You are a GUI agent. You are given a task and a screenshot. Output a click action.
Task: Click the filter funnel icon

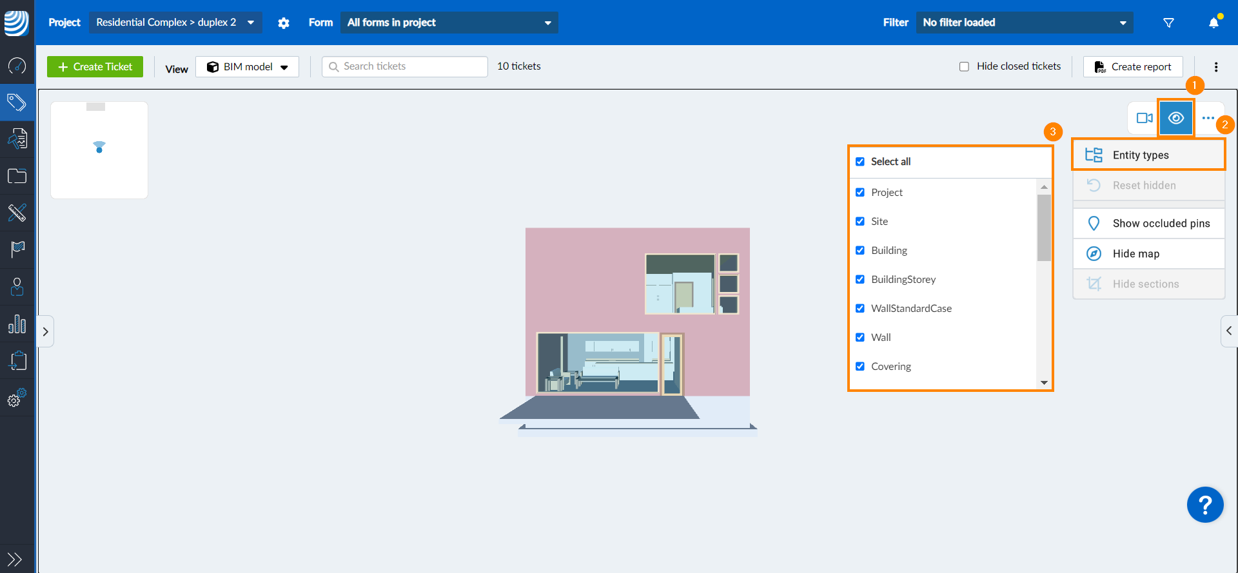[x=1168, y=23]
